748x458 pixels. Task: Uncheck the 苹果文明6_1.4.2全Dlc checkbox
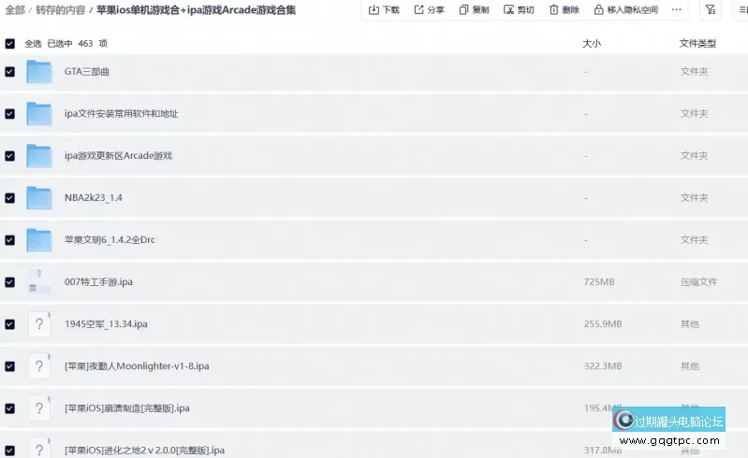click(x=9, y=239)
